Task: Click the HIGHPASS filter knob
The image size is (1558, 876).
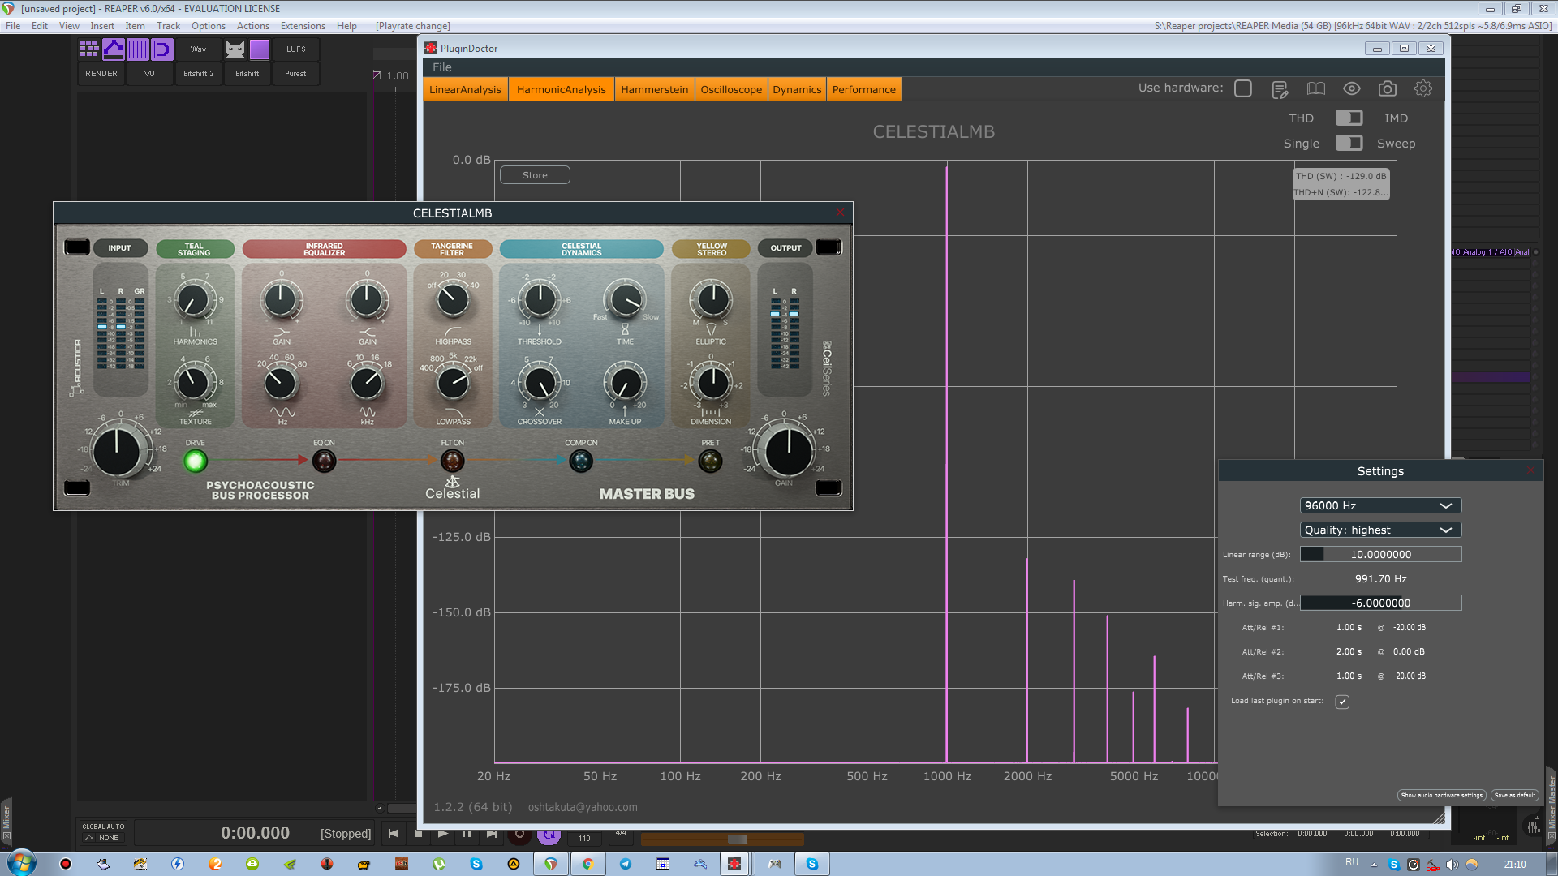Action: [453, 301]
